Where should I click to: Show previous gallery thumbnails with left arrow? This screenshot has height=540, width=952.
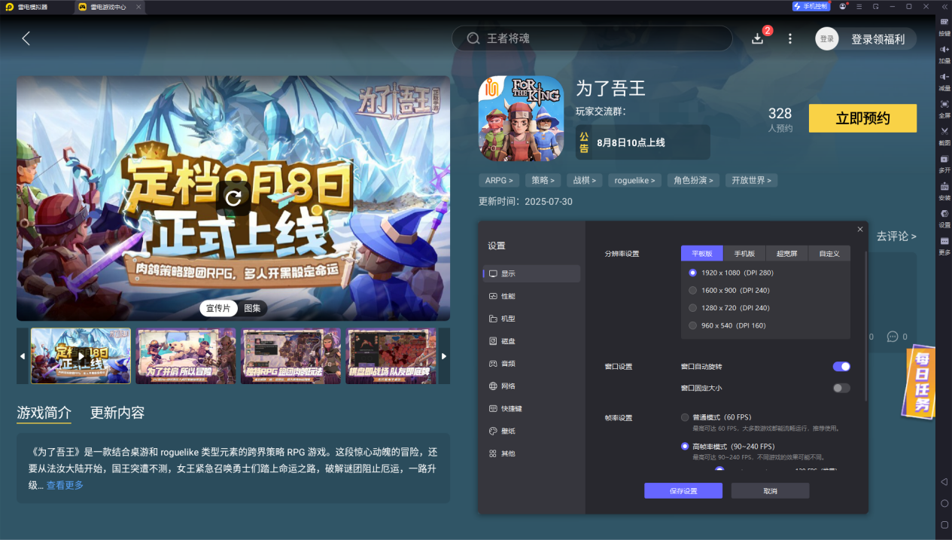point(23,356)
